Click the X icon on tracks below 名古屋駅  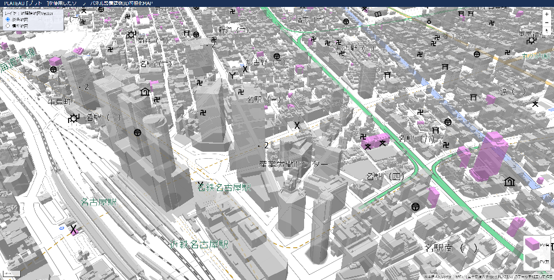pos(74,230)
